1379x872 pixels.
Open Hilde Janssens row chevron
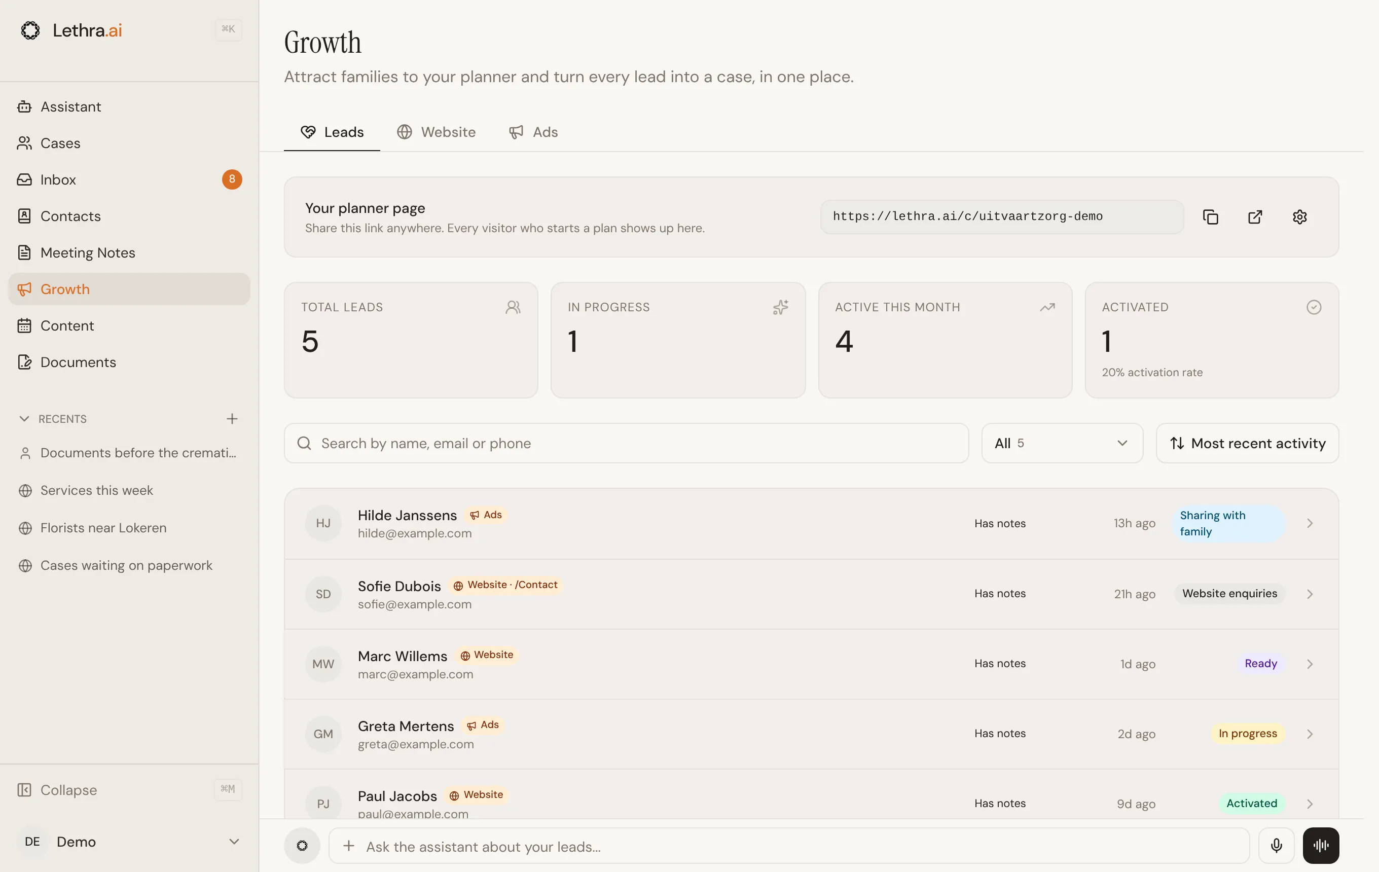click(1310, 523)
